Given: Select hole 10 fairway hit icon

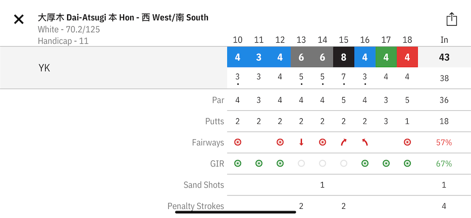Looking at the screenshot, I should (238, 142).
